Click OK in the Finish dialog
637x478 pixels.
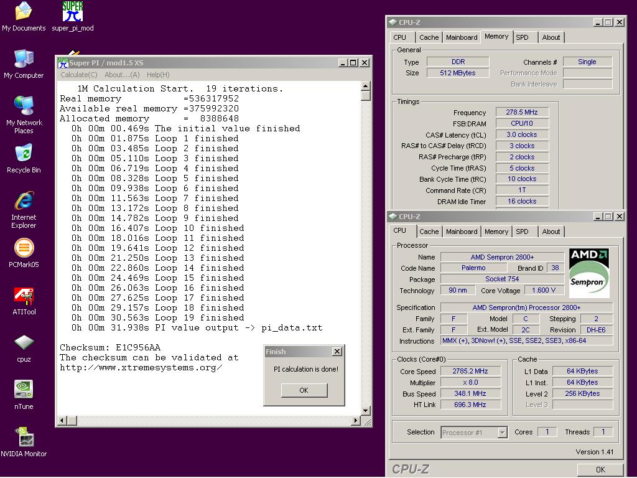[304, 390]
